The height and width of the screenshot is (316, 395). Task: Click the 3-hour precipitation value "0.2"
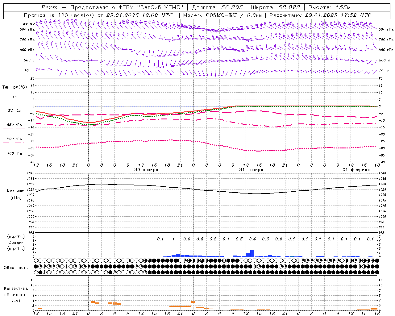[279, 239]
